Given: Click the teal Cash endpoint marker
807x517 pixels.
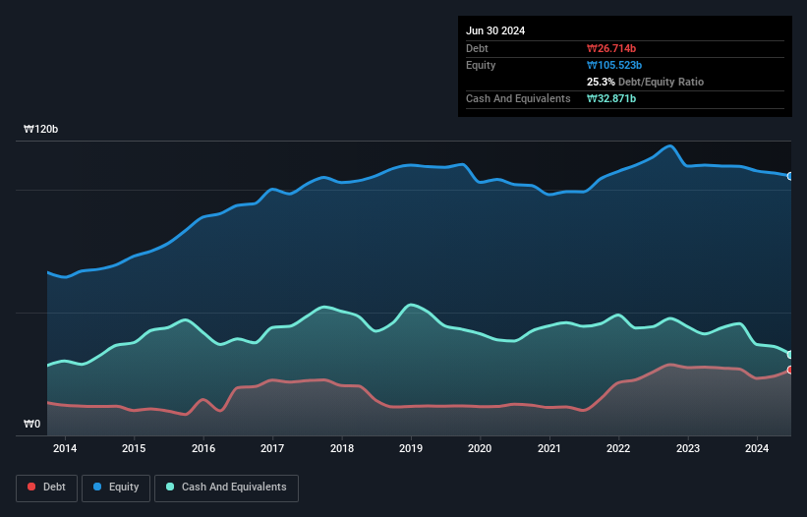Looking at the screenshot, I should pyautogui.click(x=790, y=355).
